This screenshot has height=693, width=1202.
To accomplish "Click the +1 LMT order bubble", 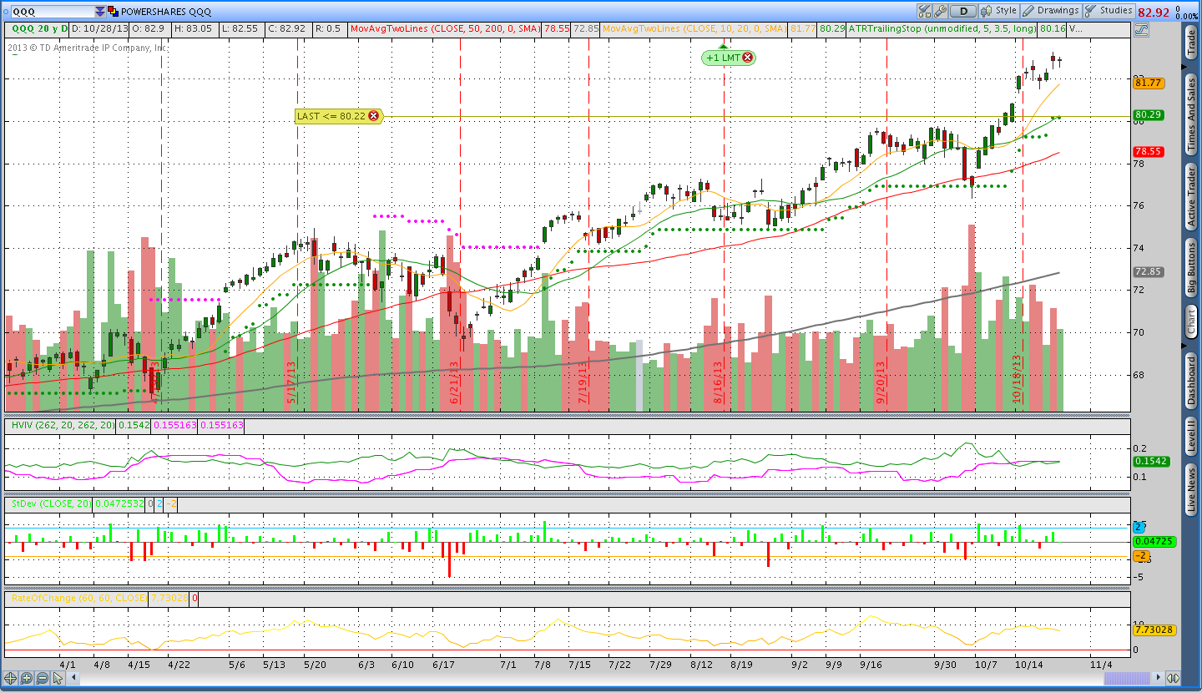I will click(x=722, y=58).
